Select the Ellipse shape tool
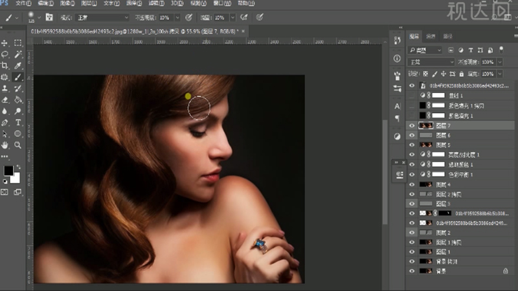Screen dimensions: 518x291 coord(18,134)
